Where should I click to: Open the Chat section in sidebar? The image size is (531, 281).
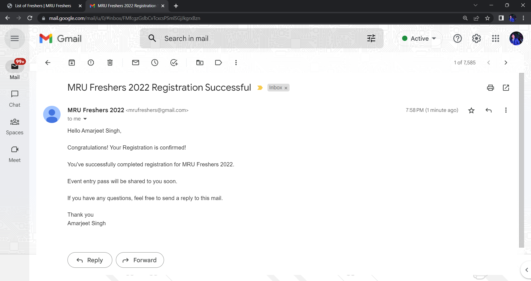coord(15,99)
